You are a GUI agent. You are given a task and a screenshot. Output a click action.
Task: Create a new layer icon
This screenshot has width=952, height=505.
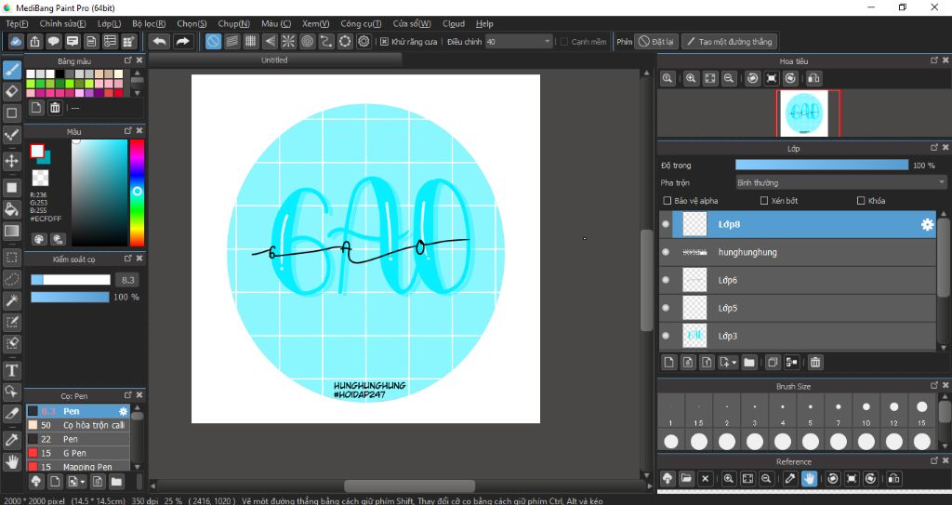click(x=669, y=362)
